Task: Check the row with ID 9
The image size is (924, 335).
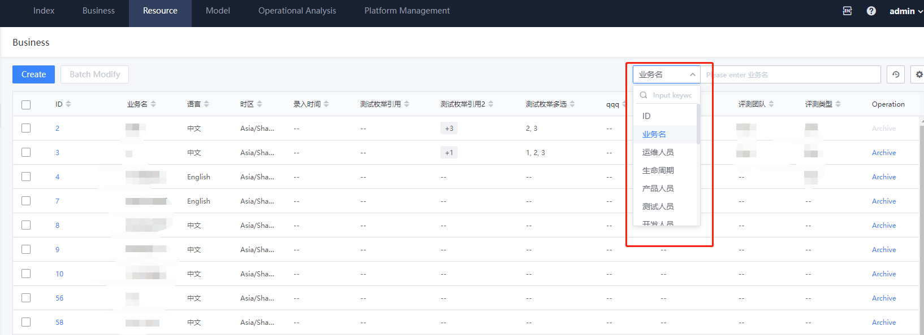Action: pyautogui.click(x=26, y=249)
